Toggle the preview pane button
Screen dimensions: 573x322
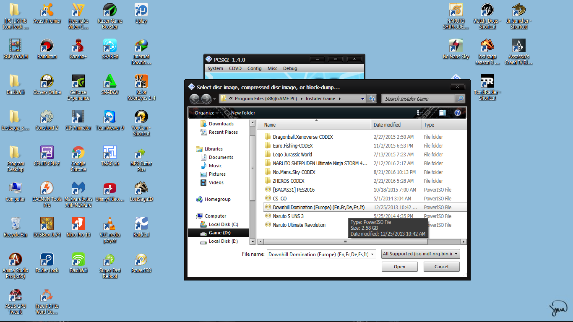click(x=443, y=113)
